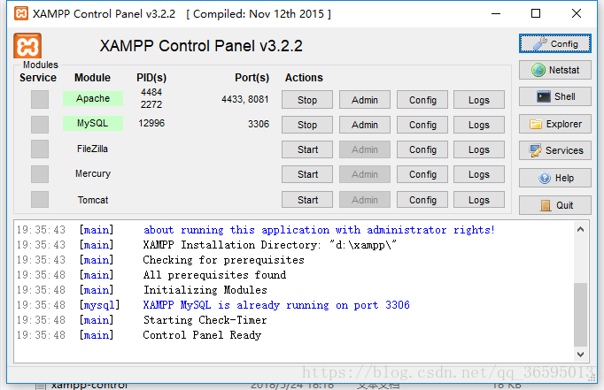Image resolution: width=604 pixels, height=390 pixels.
Task: Open FileZilla Logs list
Action: click(479, 149)
